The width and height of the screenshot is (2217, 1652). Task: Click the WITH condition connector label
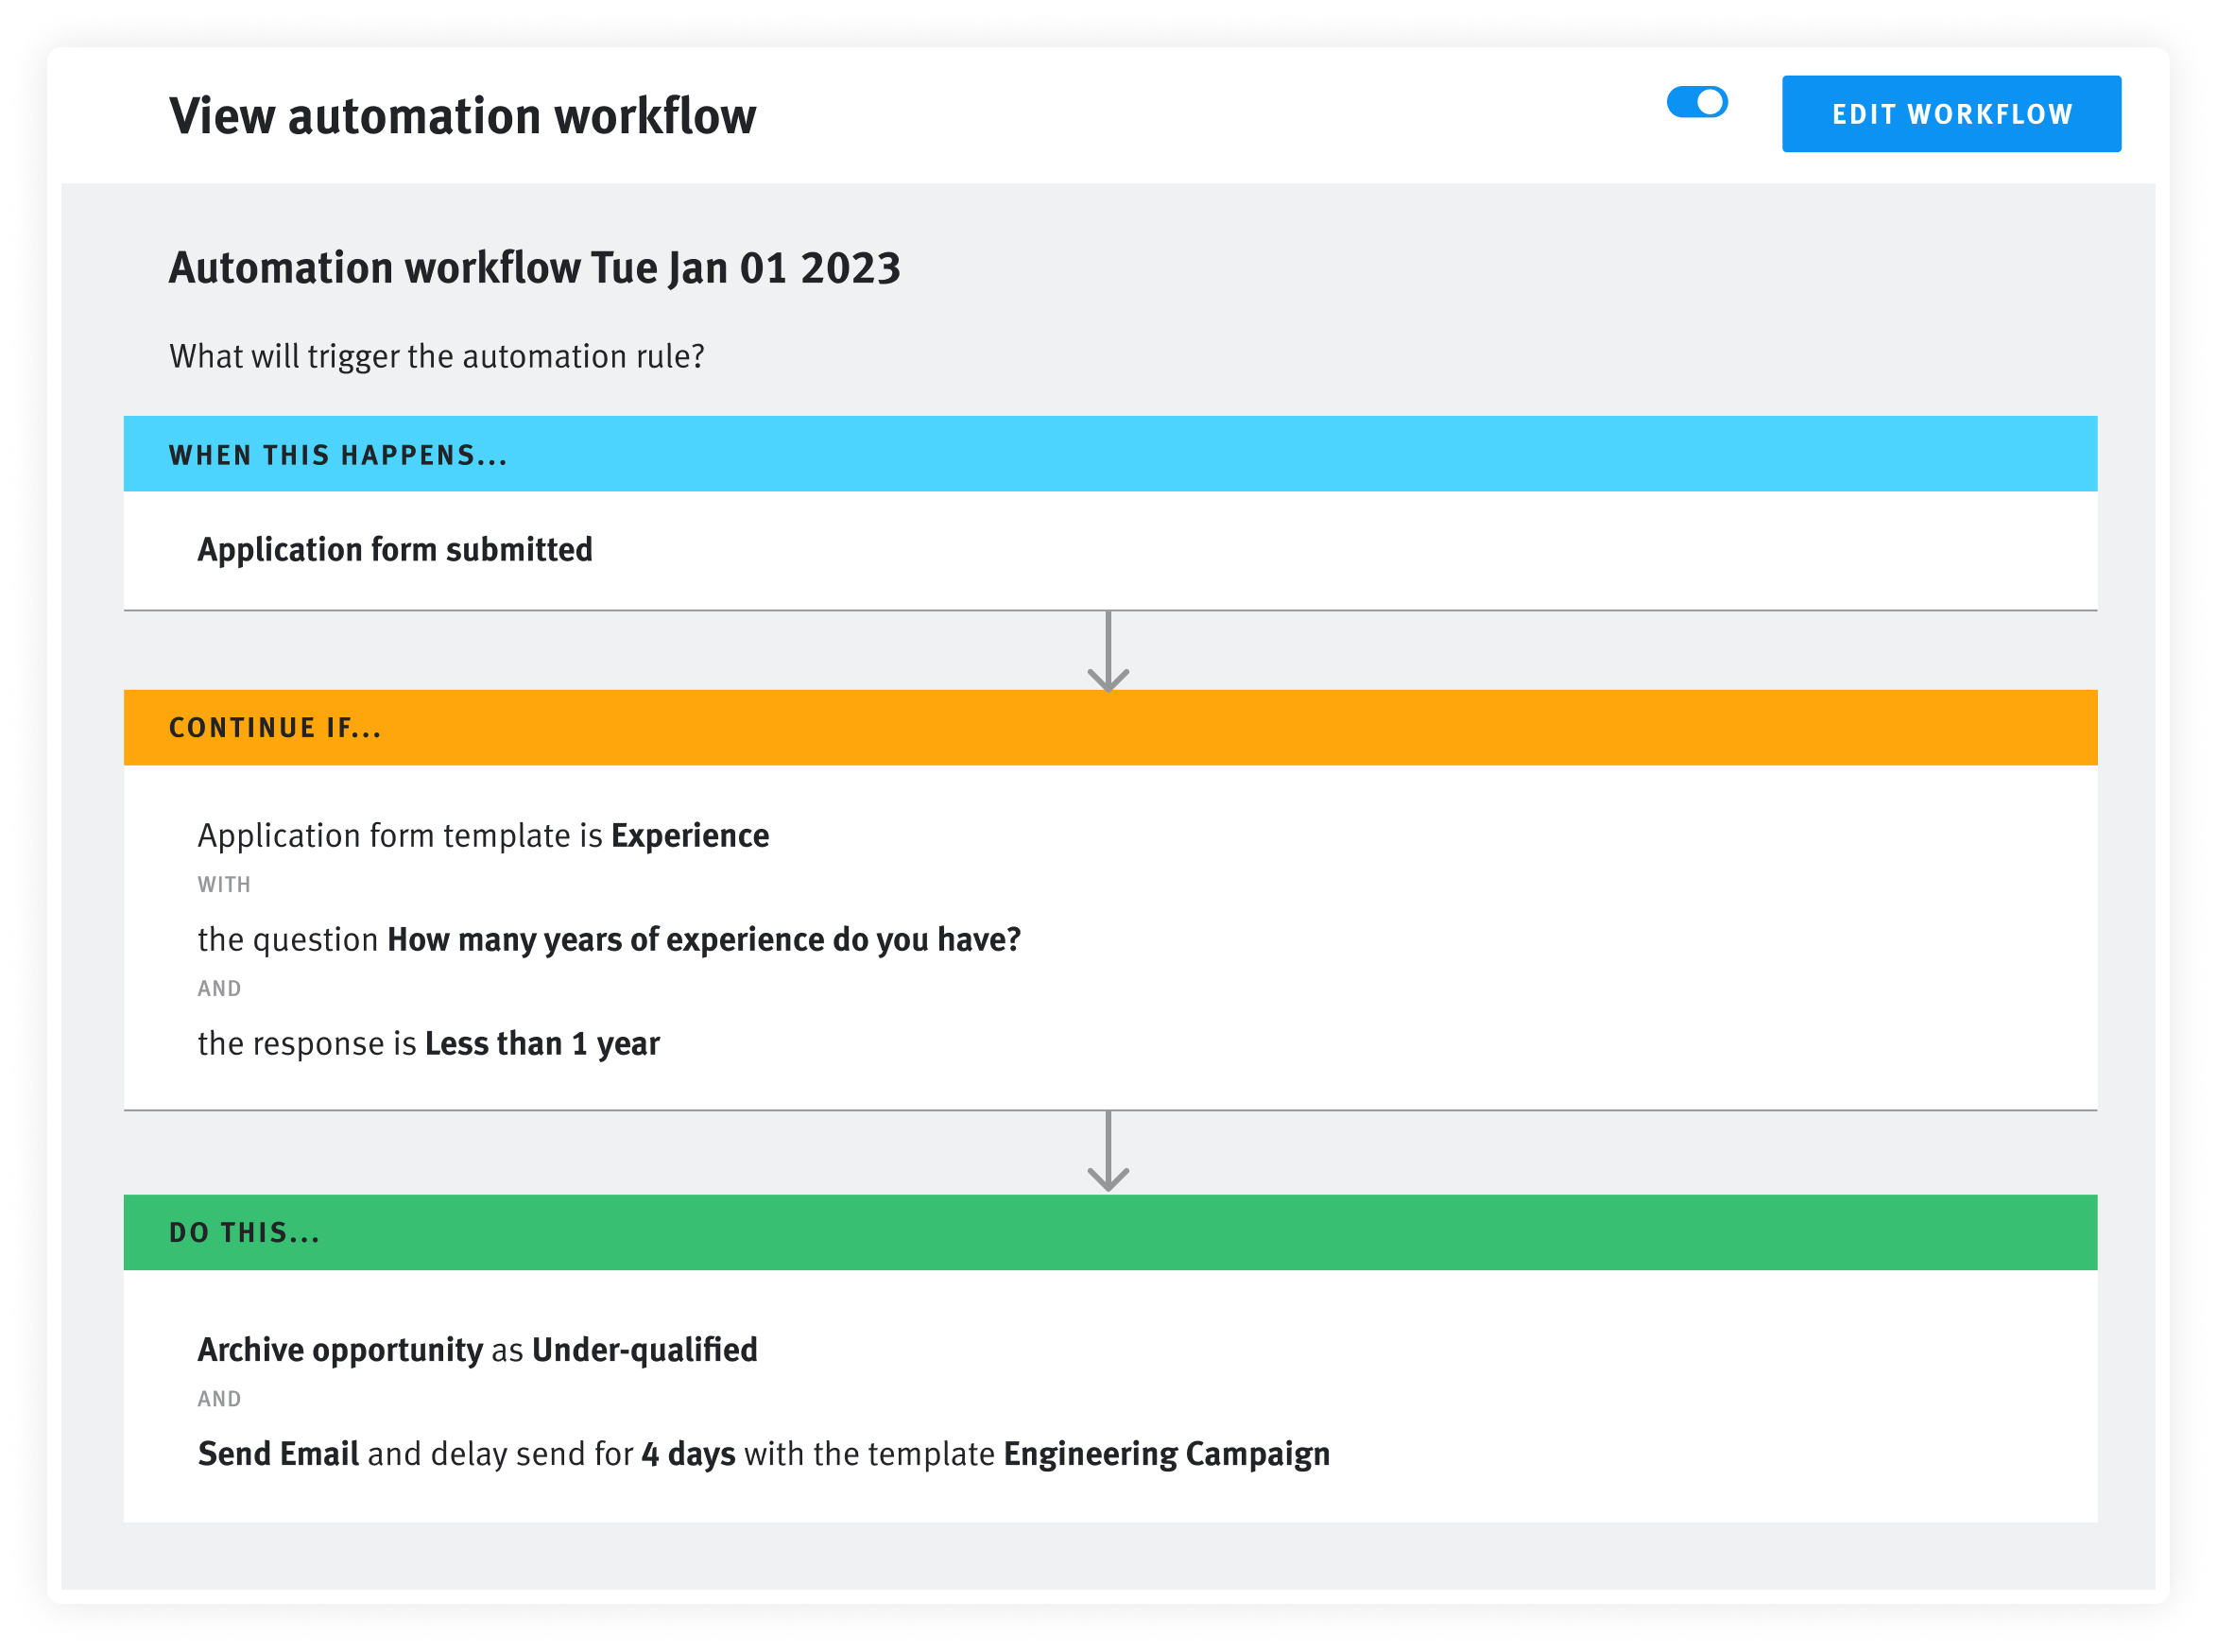coord(224,885)
